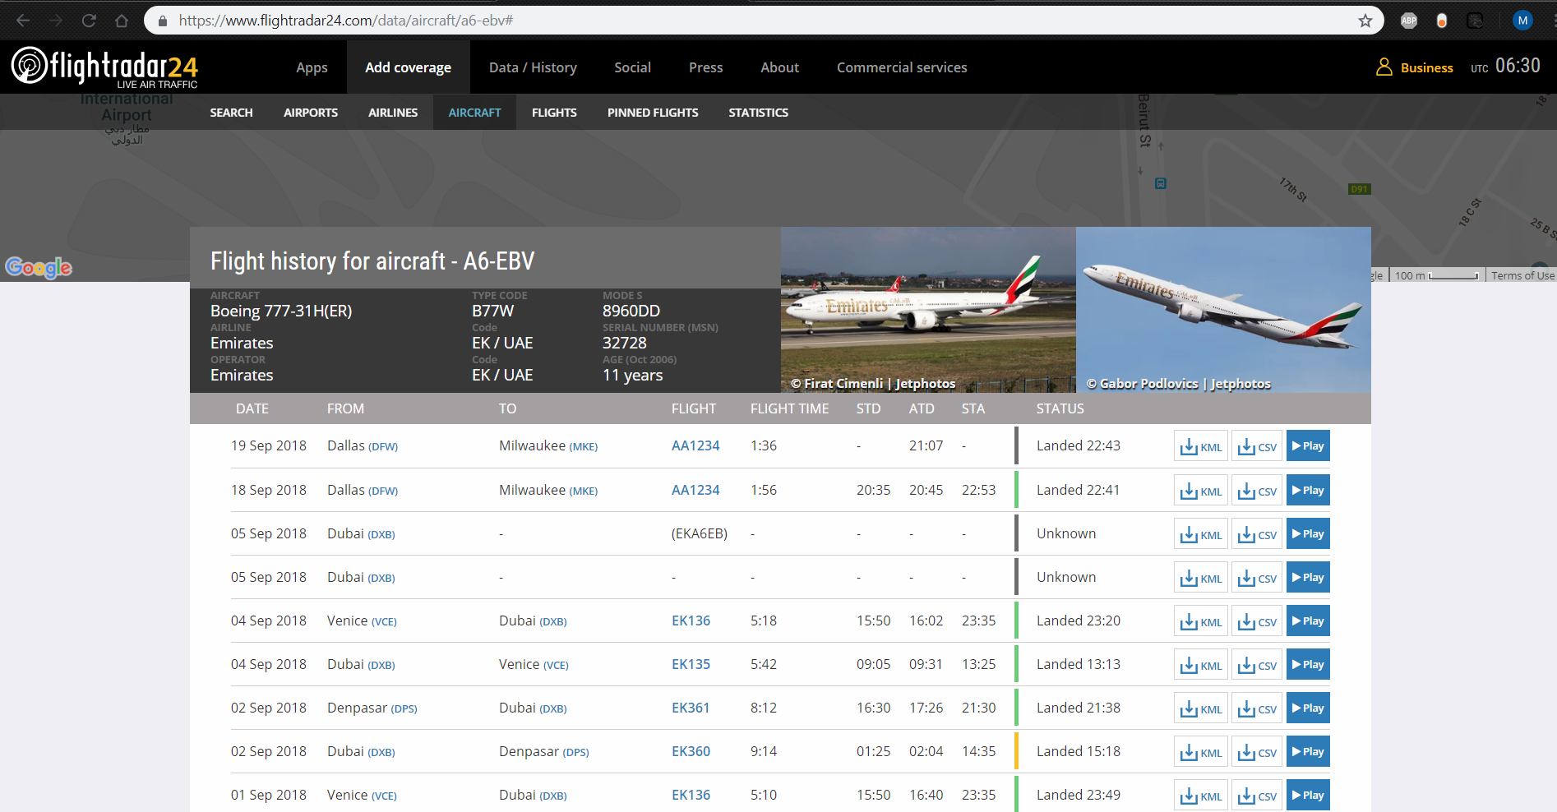Screen dimensions: 1557x812
Task: Download KML for 18 Sep AA1234 flight
Action: (x=1201, y=491)
